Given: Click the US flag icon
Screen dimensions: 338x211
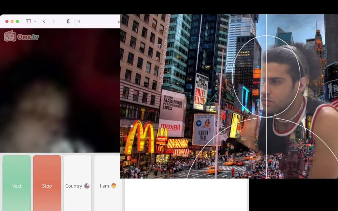Looking at the screenshot, I should [x=87, y=186].
